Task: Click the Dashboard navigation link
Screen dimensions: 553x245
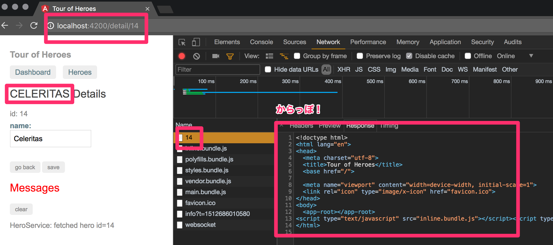Action: coord(33,72)
